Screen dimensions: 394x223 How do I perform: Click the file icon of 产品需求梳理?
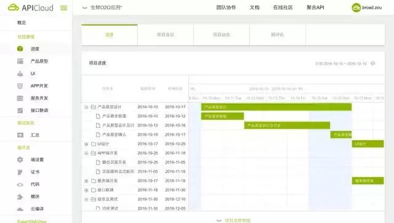pos(98,116)
